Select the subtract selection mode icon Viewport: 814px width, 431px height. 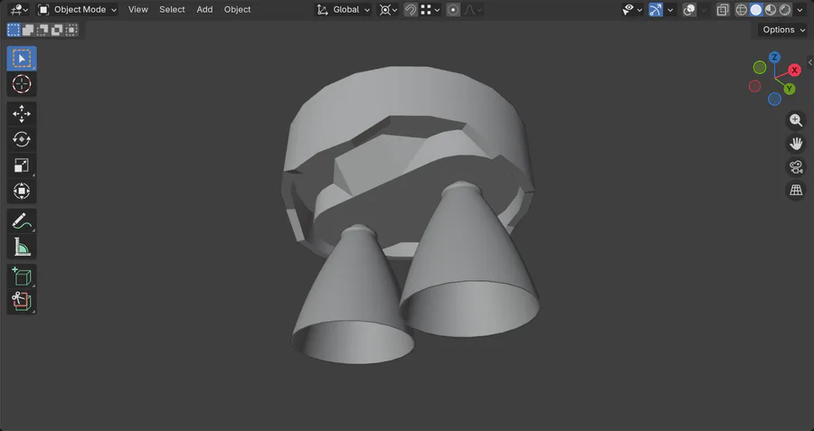click(43, 30)
